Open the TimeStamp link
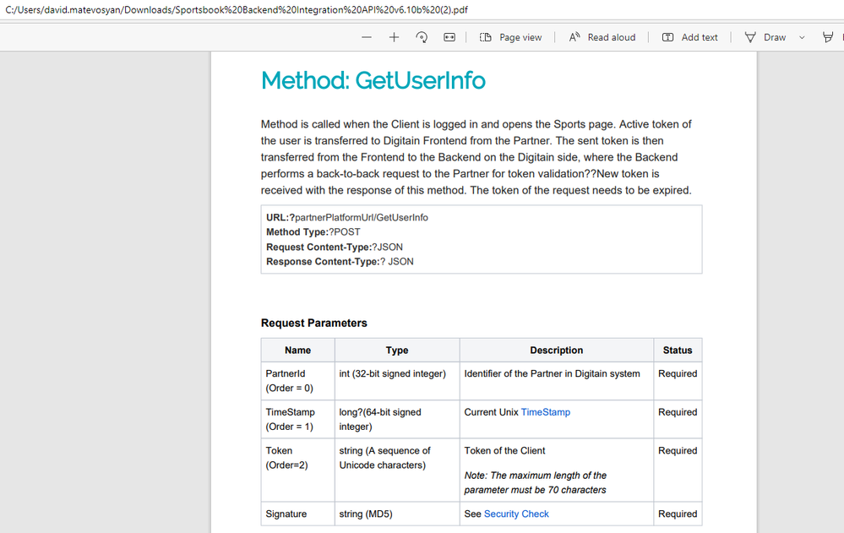Image resolution: width=844 pixels, height=533 pixels. click(x=545, y=412)
